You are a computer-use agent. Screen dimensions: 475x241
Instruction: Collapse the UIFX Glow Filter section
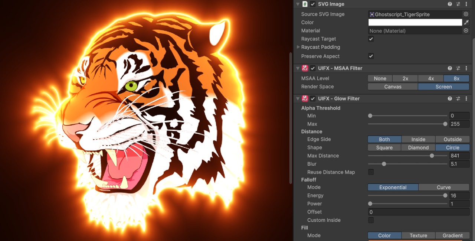click(x=298, y=99)
